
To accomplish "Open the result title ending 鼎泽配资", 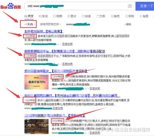I will pos(65,51).
